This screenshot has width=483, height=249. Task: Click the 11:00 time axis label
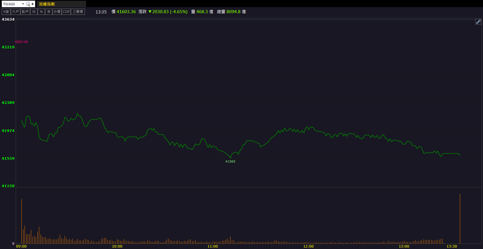[x=213, y=247]
